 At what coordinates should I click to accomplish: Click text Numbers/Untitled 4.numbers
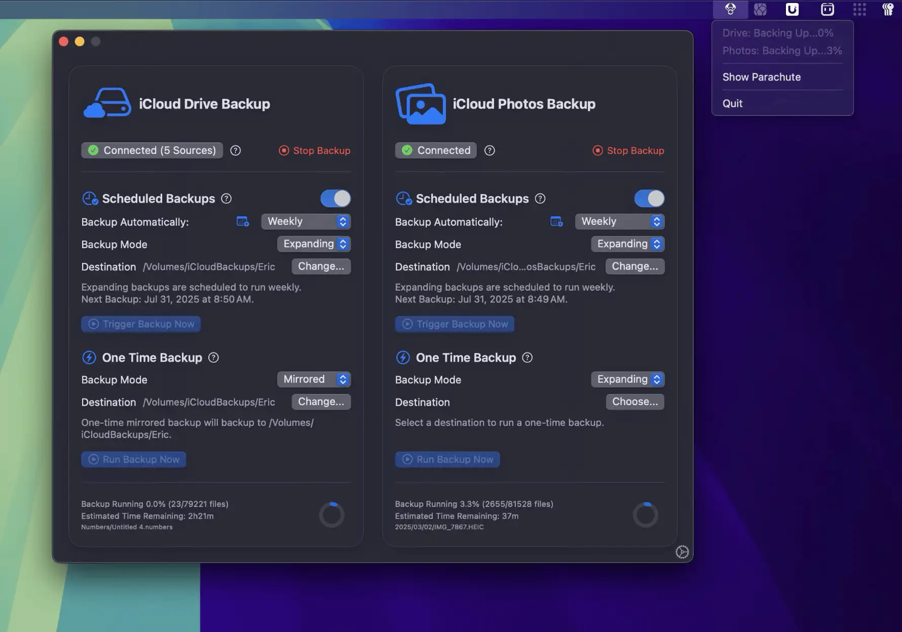click(127, 527)
